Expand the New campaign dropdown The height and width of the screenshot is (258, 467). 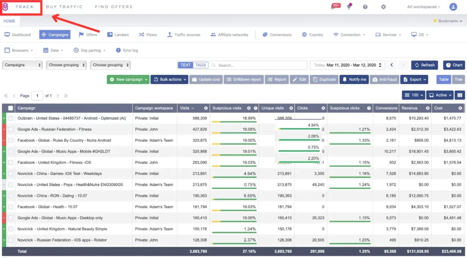[128, 79]
